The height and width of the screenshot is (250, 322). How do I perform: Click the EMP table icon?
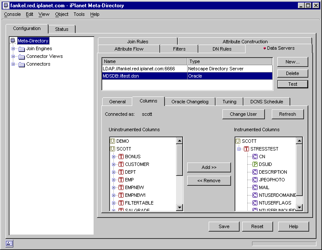pos(121,180)
